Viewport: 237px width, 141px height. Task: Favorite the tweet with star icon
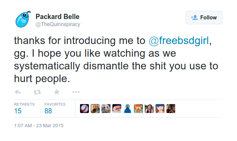tap(57, 92)
